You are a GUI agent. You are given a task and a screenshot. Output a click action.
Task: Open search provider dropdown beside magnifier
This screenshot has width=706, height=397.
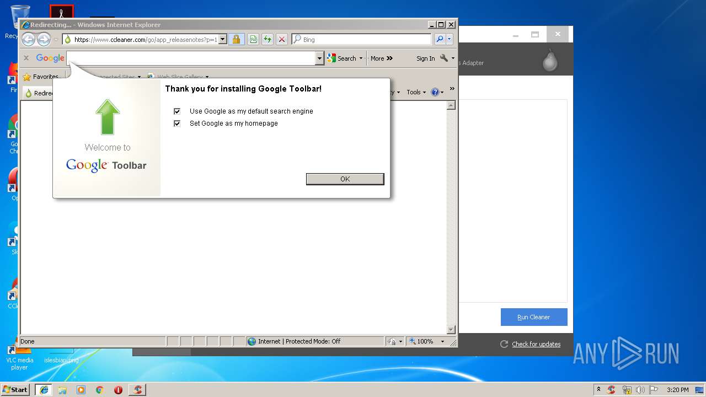click(x=450, y=40)
